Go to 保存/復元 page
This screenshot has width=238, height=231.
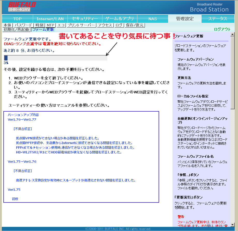[135, 25]
